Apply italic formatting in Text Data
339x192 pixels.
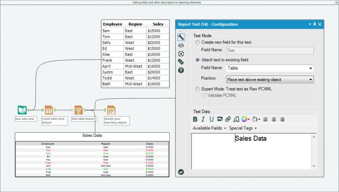[x=203, y=119]
